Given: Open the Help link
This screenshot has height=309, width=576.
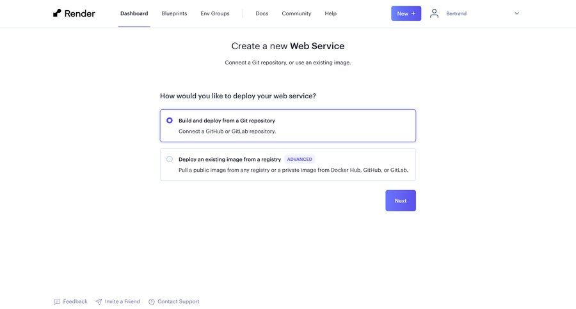Looking at the screenshot, I should pos(331,13).
